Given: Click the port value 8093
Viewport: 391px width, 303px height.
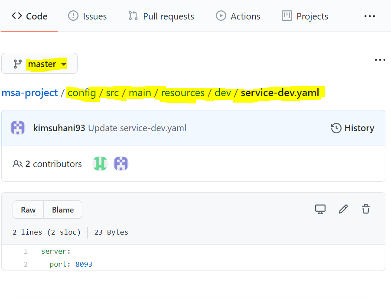Looking at the screenshot, I should tap(84, 264).
